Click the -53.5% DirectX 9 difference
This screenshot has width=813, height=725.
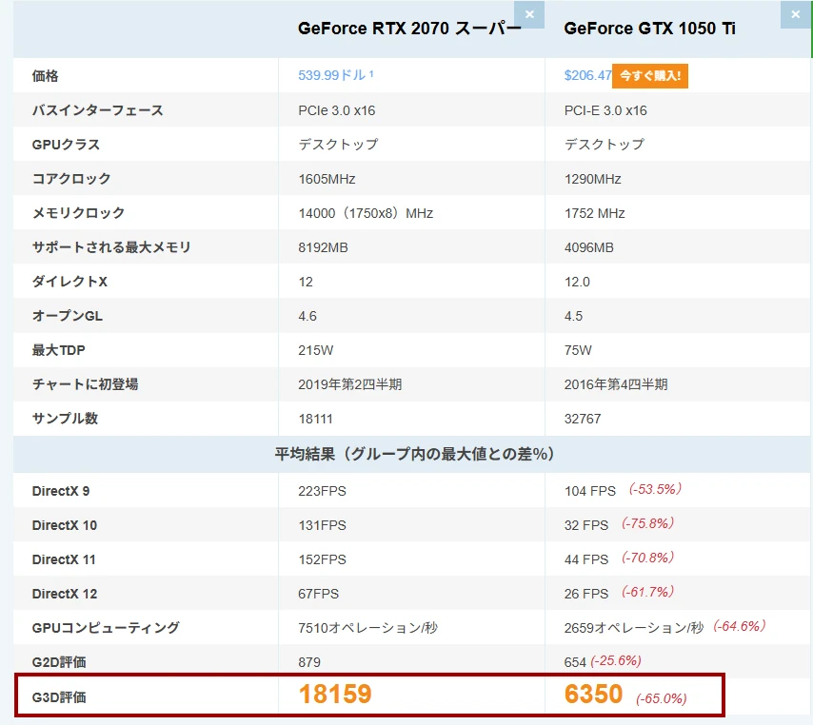(x=655, y=490)
